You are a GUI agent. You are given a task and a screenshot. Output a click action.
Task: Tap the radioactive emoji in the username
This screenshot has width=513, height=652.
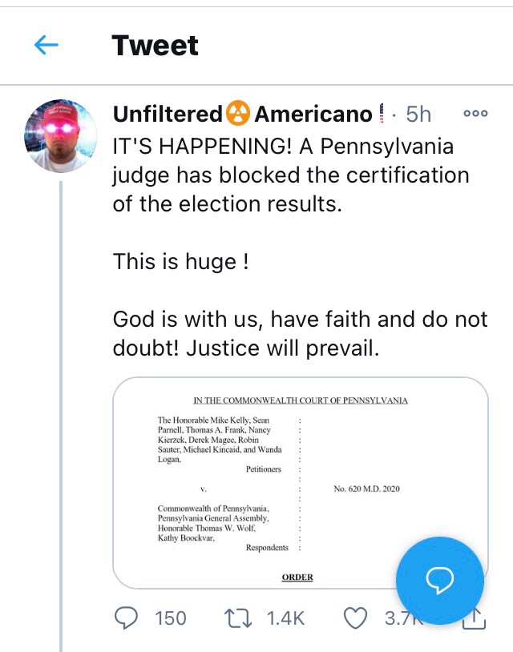239,115
